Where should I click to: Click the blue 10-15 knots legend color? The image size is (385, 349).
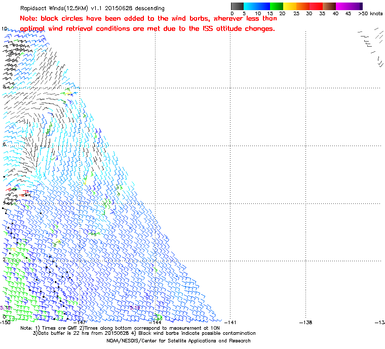263,6
